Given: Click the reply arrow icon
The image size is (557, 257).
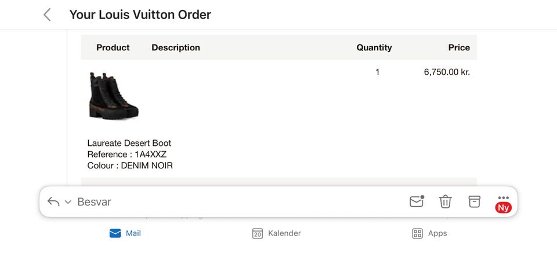Looking at the screenshot, I should (x=53, y=201).
